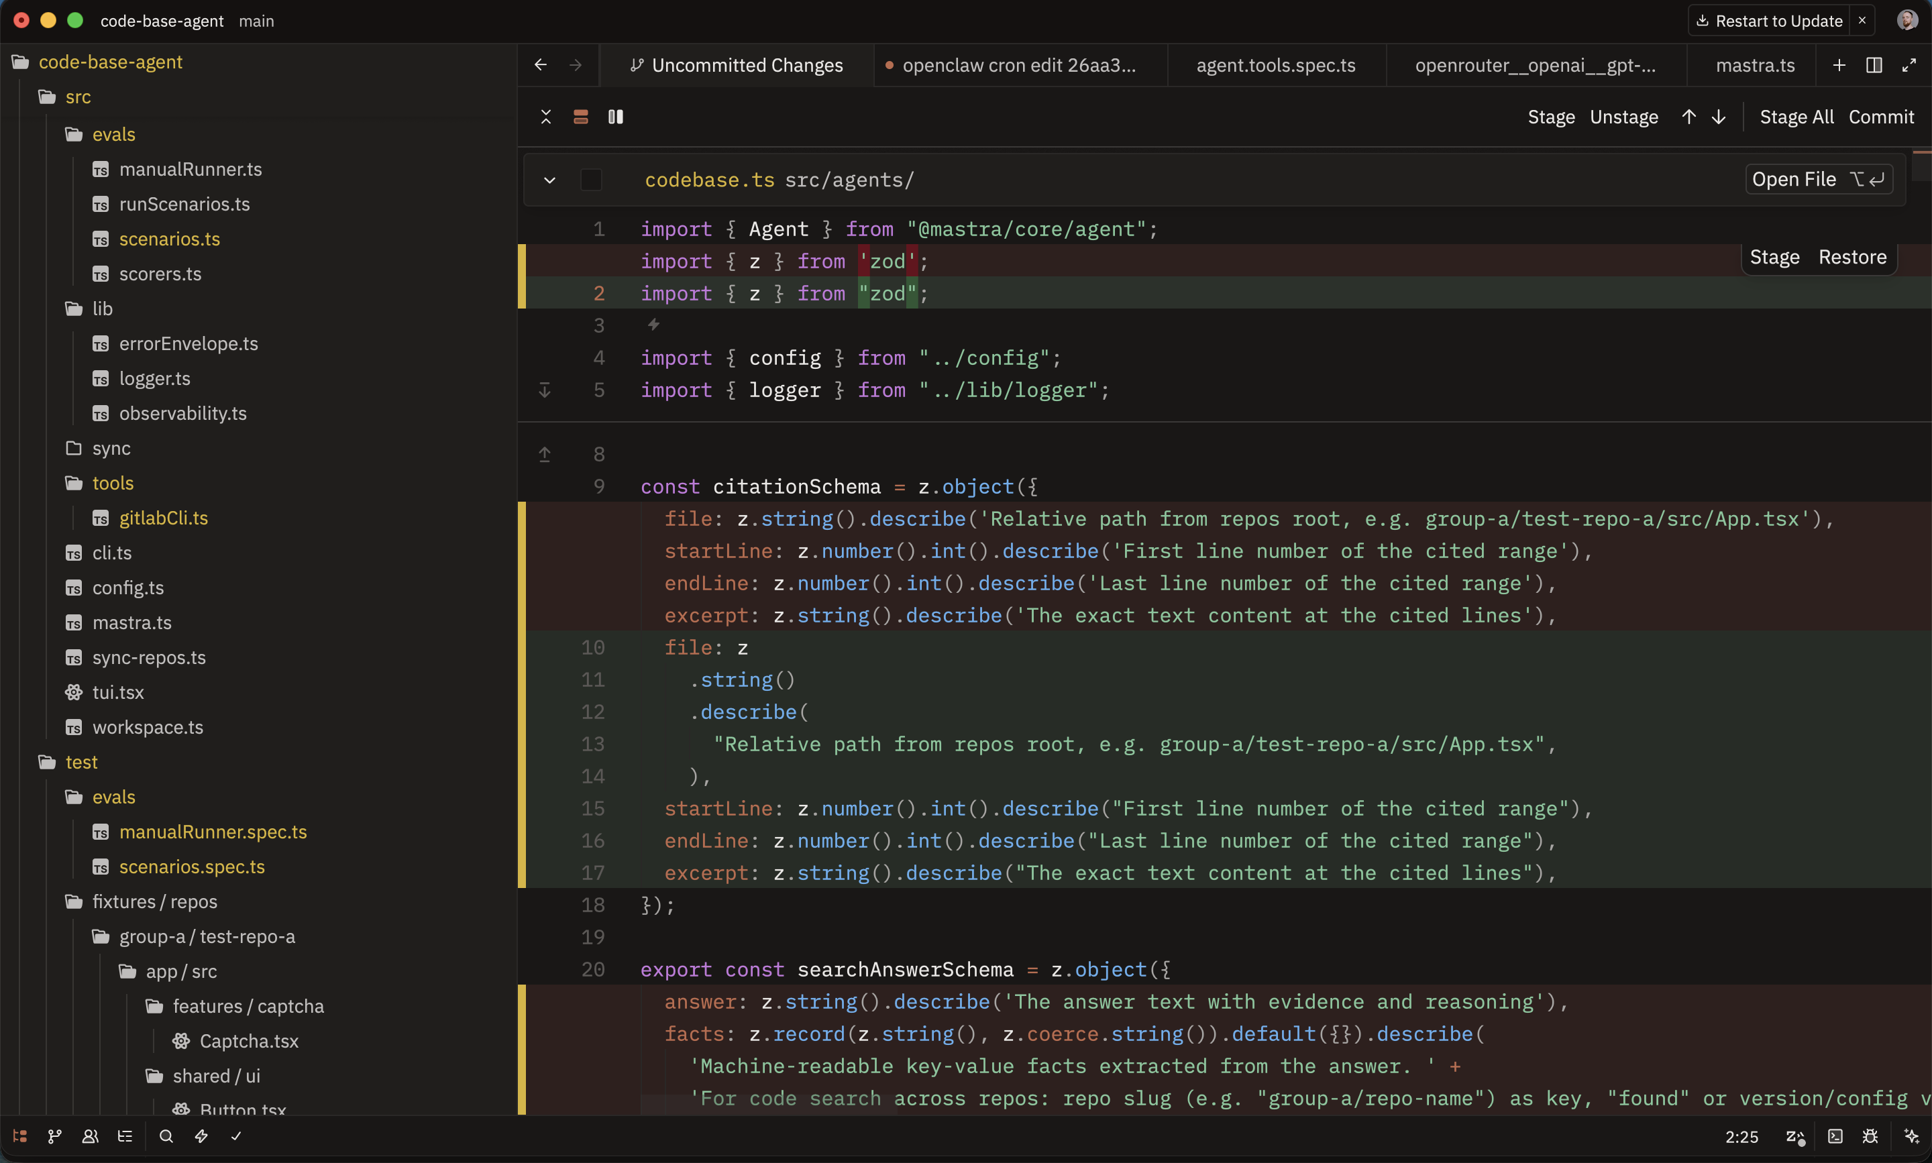Switch to agent.tools.spec.ts tab
The width and height of the screenshot is (1932, 1163).
point(1275,65)
